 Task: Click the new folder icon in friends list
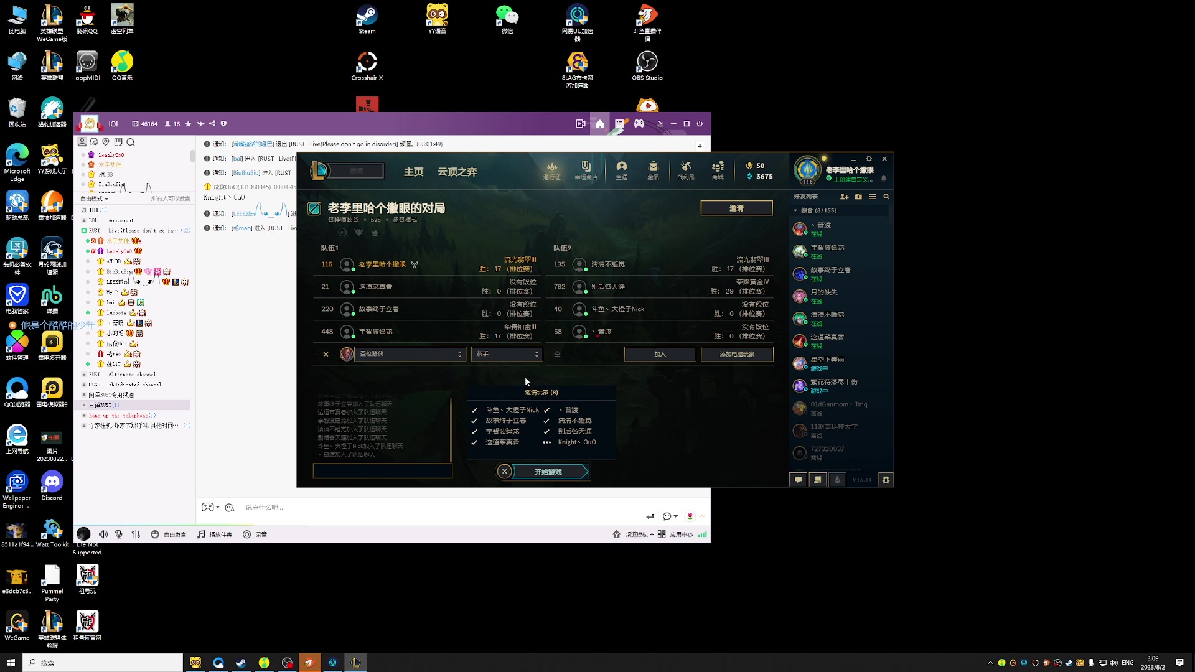[x=858, y=197]
